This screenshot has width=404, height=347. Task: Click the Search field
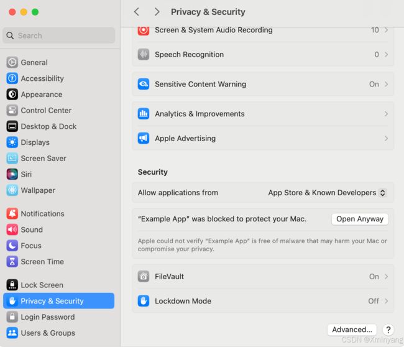point(59,35)
